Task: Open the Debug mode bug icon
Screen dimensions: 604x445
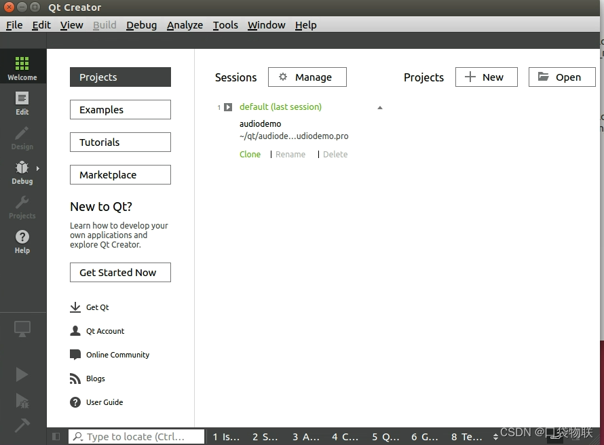Action: (x=22, y=168)
